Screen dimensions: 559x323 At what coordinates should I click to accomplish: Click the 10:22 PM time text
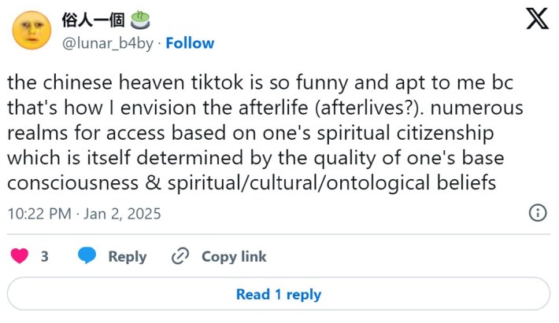tap(39, 213)
